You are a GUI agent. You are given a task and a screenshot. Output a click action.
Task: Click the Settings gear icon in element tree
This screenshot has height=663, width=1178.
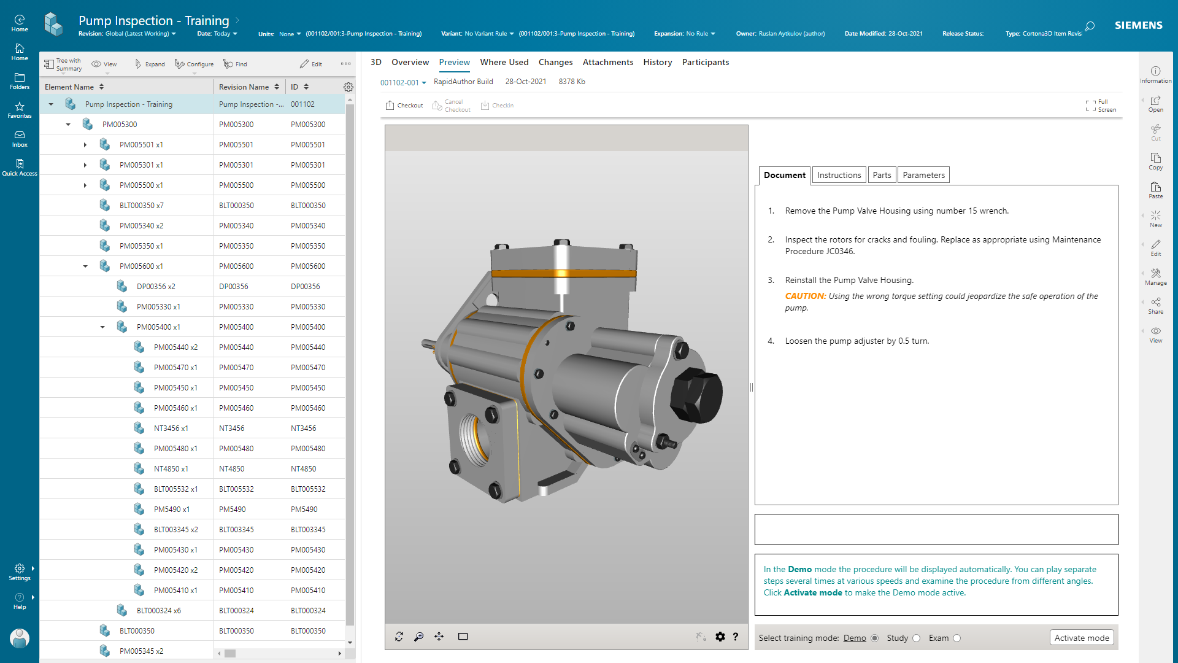click(348, 87)
